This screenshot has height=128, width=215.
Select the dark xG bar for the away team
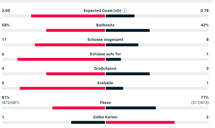[120, 16]
